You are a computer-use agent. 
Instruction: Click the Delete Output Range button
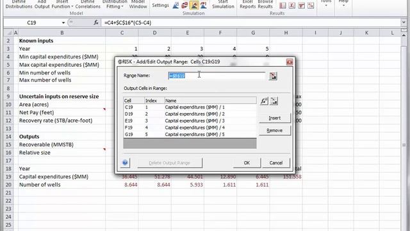169,163
